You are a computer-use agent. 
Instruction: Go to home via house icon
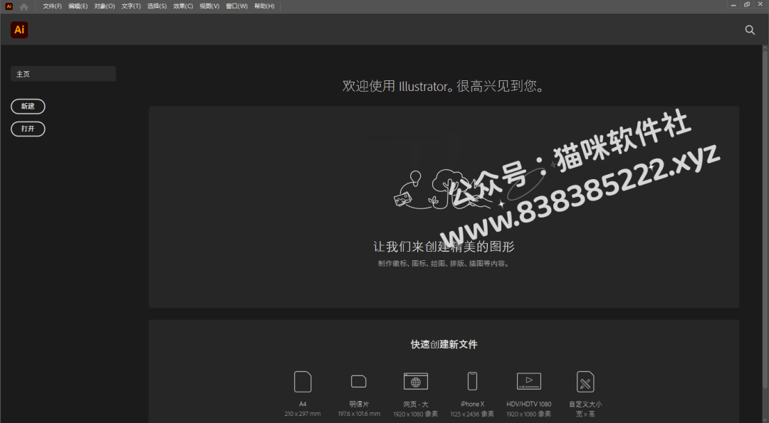(24, 6)
